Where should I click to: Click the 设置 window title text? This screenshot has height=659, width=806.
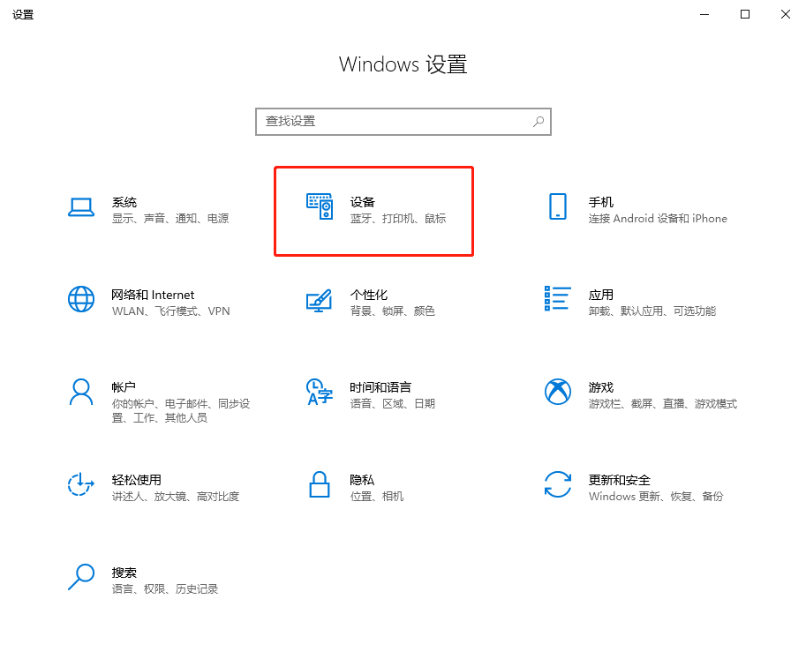pos(23,14)
